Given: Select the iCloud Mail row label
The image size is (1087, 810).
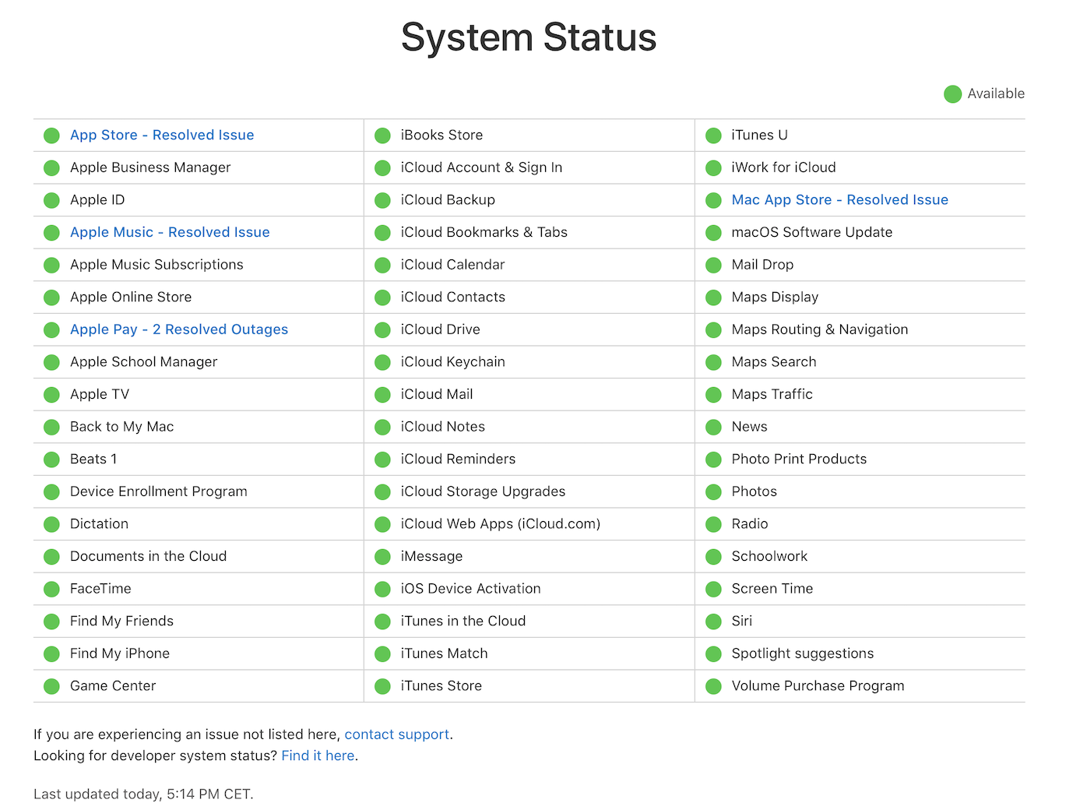Looking at the screenshot, I should tap(437, 394).
